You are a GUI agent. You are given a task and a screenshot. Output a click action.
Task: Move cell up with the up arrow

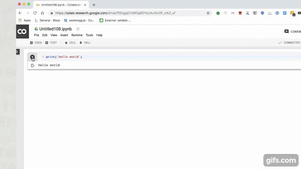tap(70, 43)
